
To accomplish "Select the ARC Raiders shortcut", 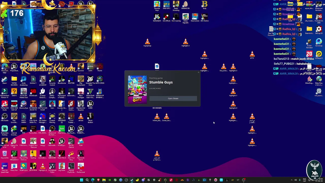I will click(x=204, y=18).
